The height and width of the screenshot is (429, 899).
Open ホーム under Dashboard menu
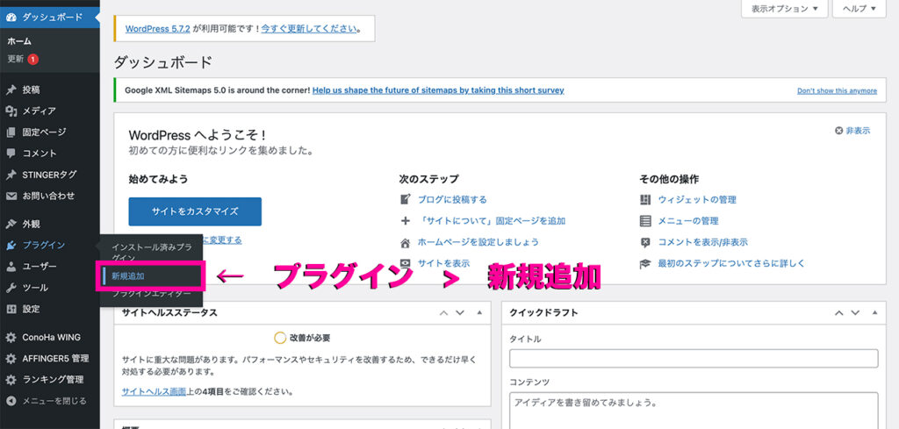19,41
